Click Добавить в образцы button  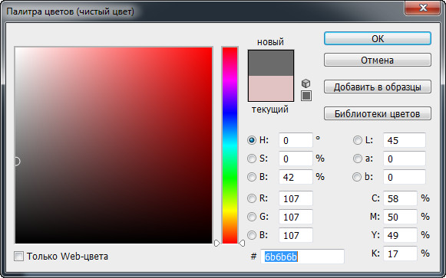pyautogui.click(x=378, y=87)
